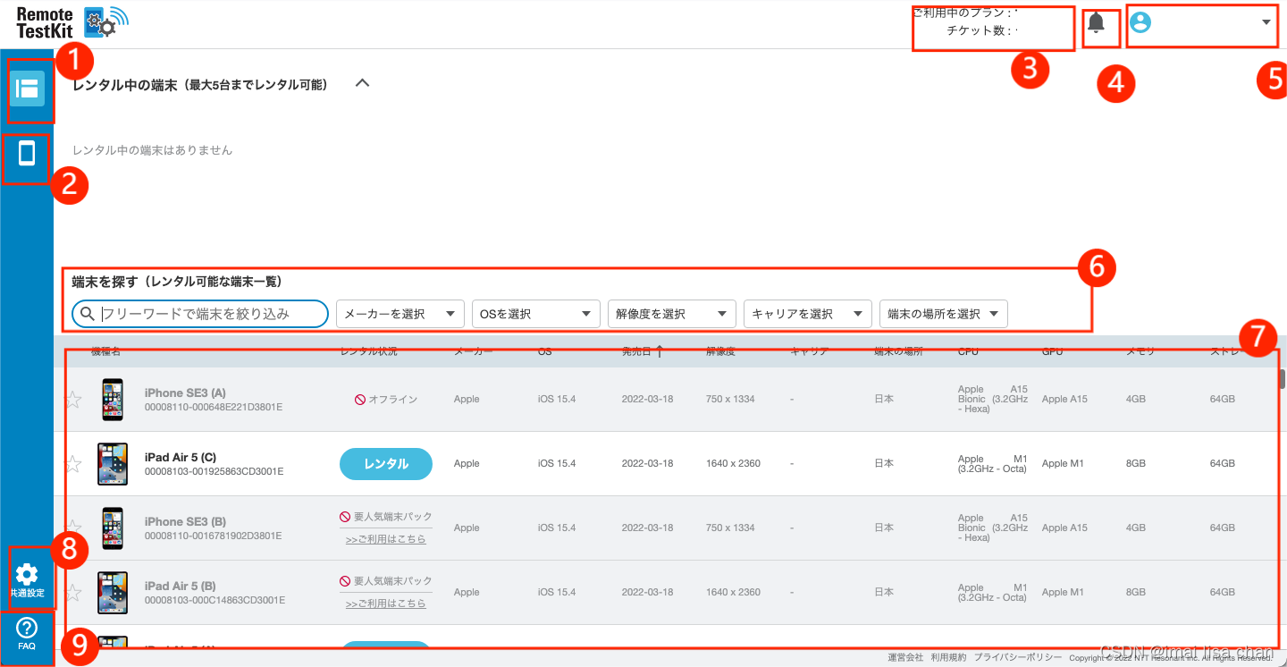Open the dashboard panel icon in sidebar

(x=27, y=89)
